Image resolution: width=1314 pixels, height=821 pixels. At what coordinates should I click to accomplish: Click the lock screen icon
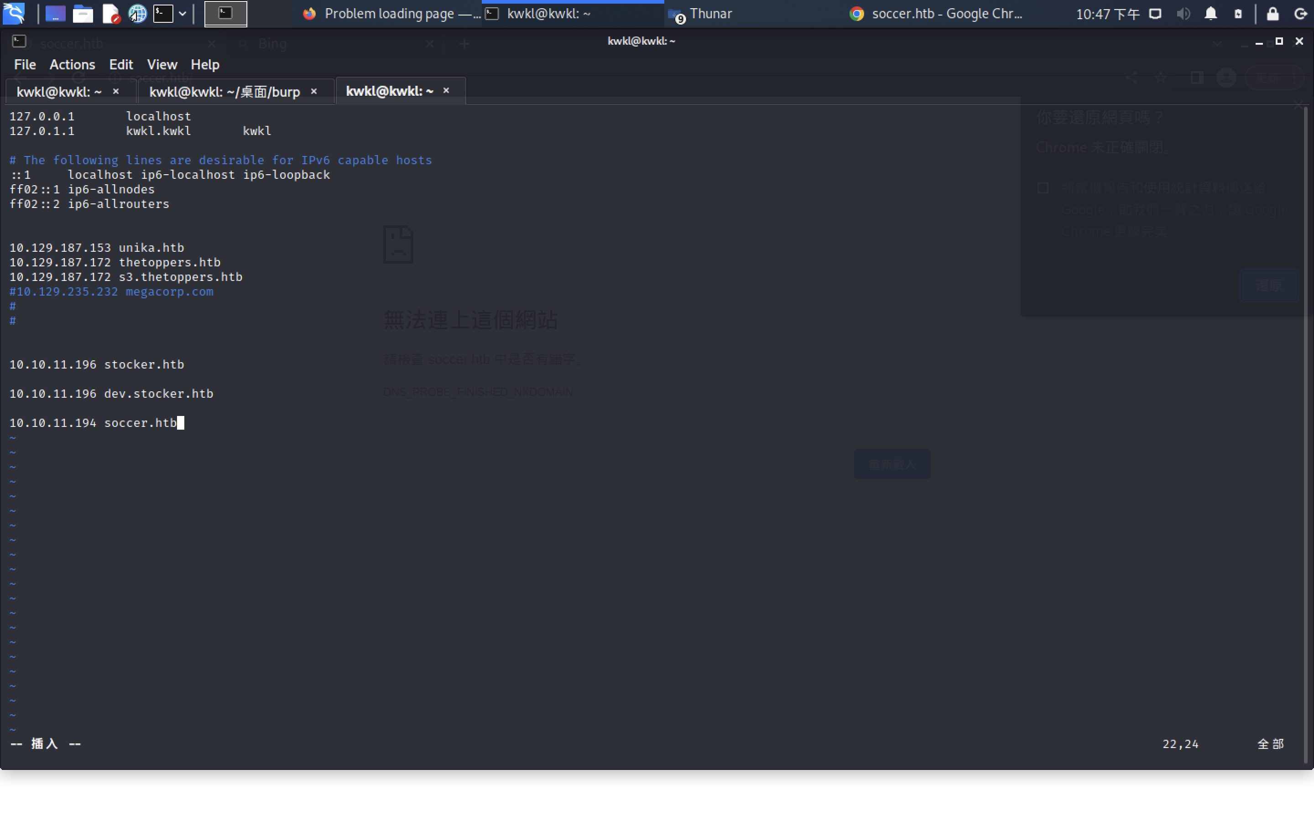(x=1272, y=14)
